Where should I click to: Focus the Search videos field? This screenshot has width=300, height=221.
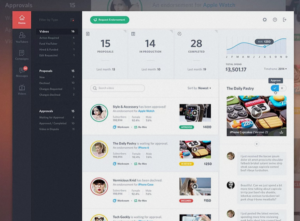coord(117,88)
